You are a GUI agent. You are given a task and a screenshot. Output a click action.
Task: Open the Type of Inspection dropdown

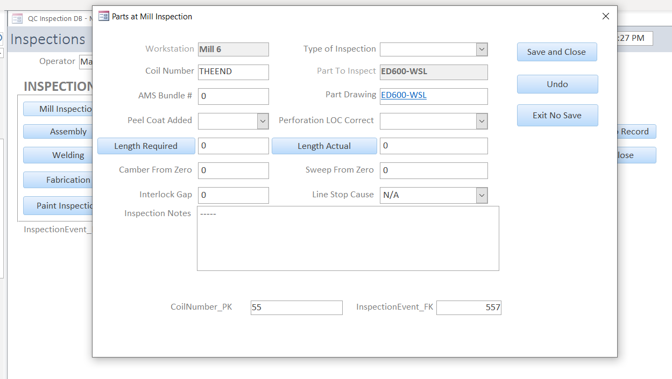point(482,49)
